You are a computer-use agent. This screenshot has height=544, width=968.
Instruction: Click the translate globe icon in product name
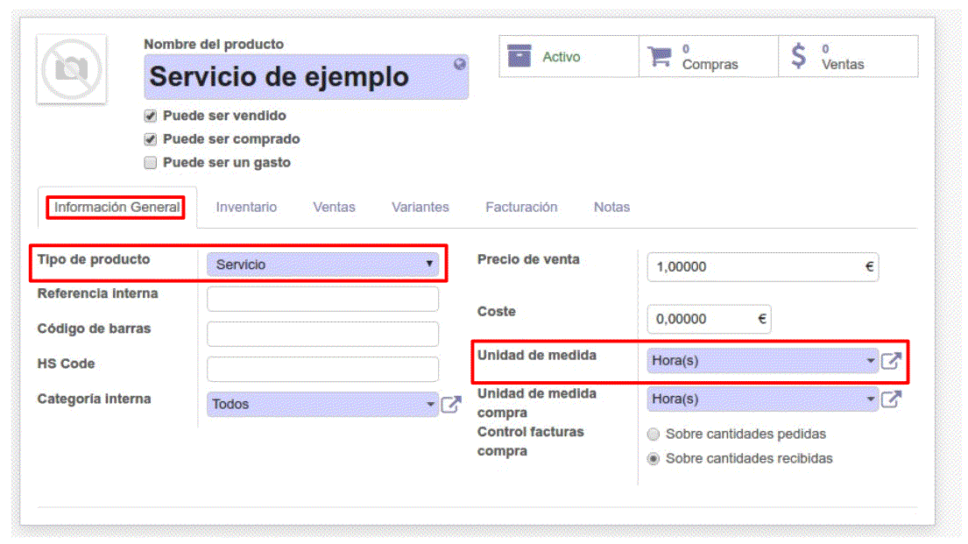coord(459,64)
